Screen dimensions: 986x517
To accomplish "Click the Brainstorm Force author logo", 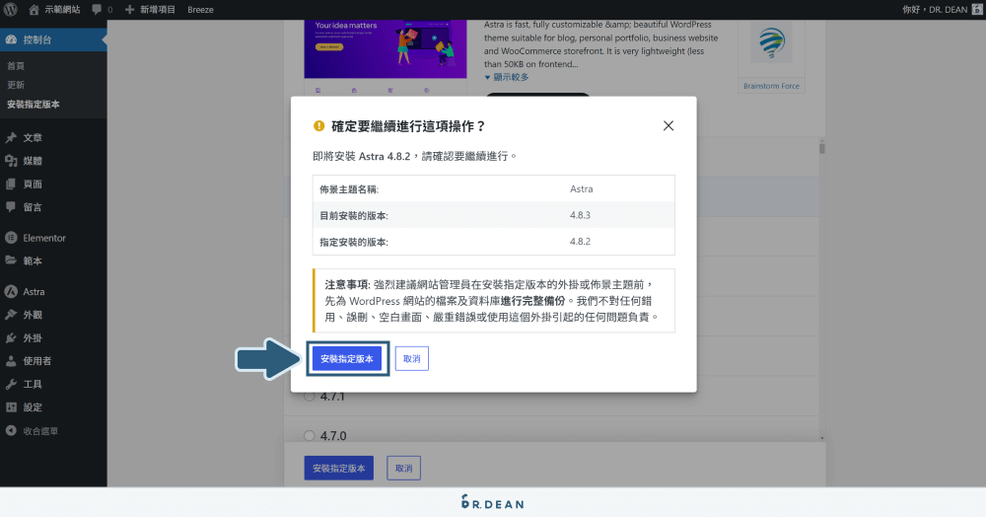I will (772, 42).
